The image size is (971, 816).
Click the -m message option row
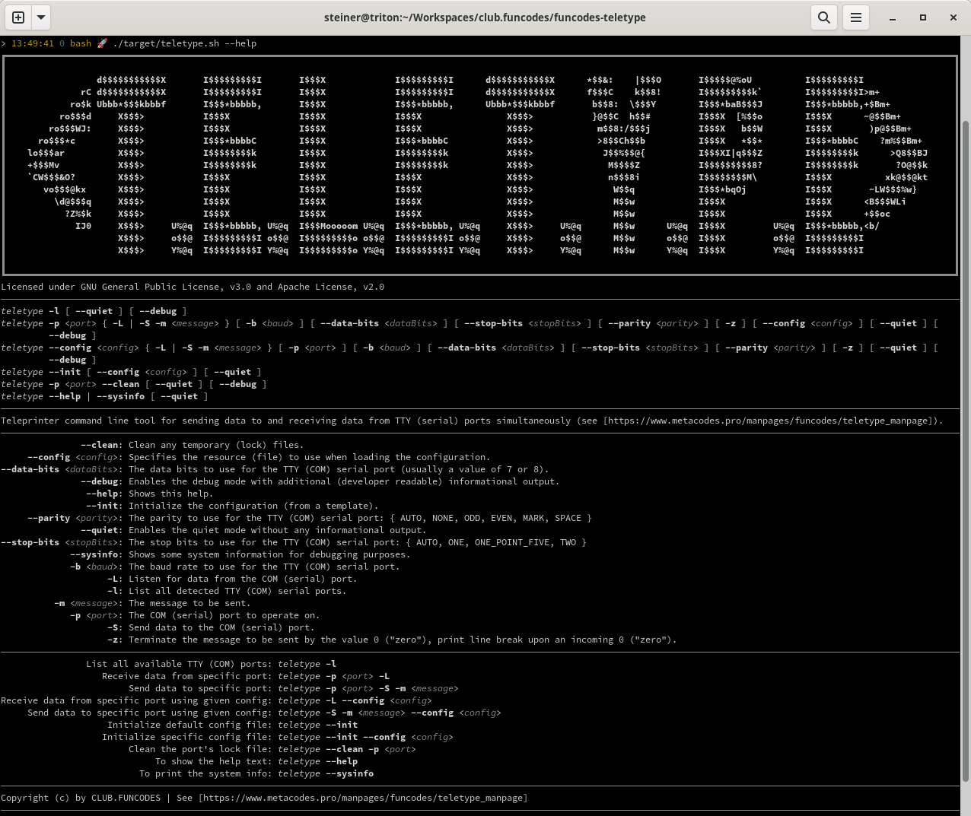pyautogui.click(x=152, y=603)
